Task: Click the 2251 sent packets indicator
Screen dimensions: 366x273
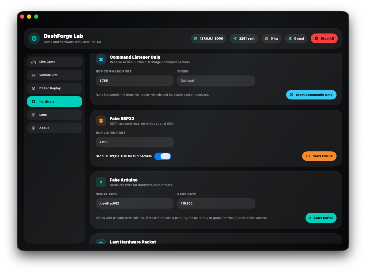Action: click(x=244, y=38)
